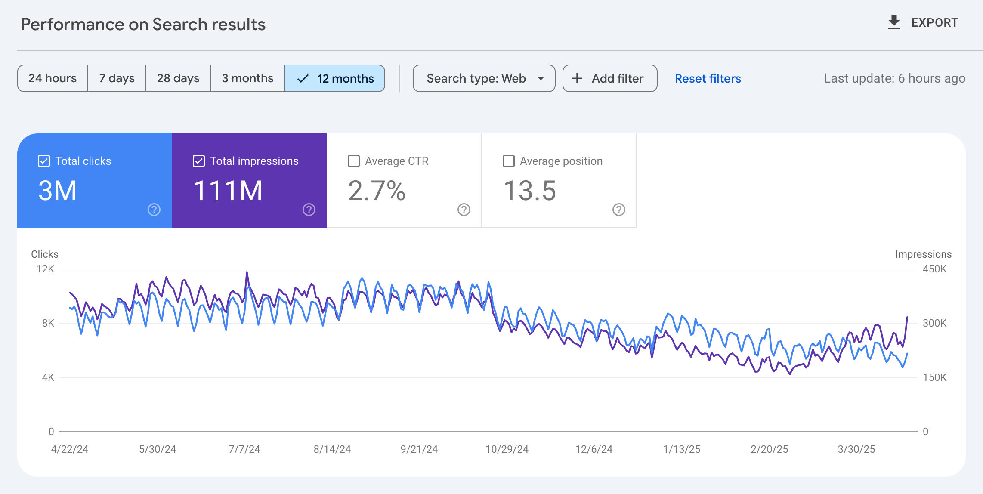Screen dimensions: 983x494
Task: Enable the Average CTR checkbox
Action: point(353,161)
